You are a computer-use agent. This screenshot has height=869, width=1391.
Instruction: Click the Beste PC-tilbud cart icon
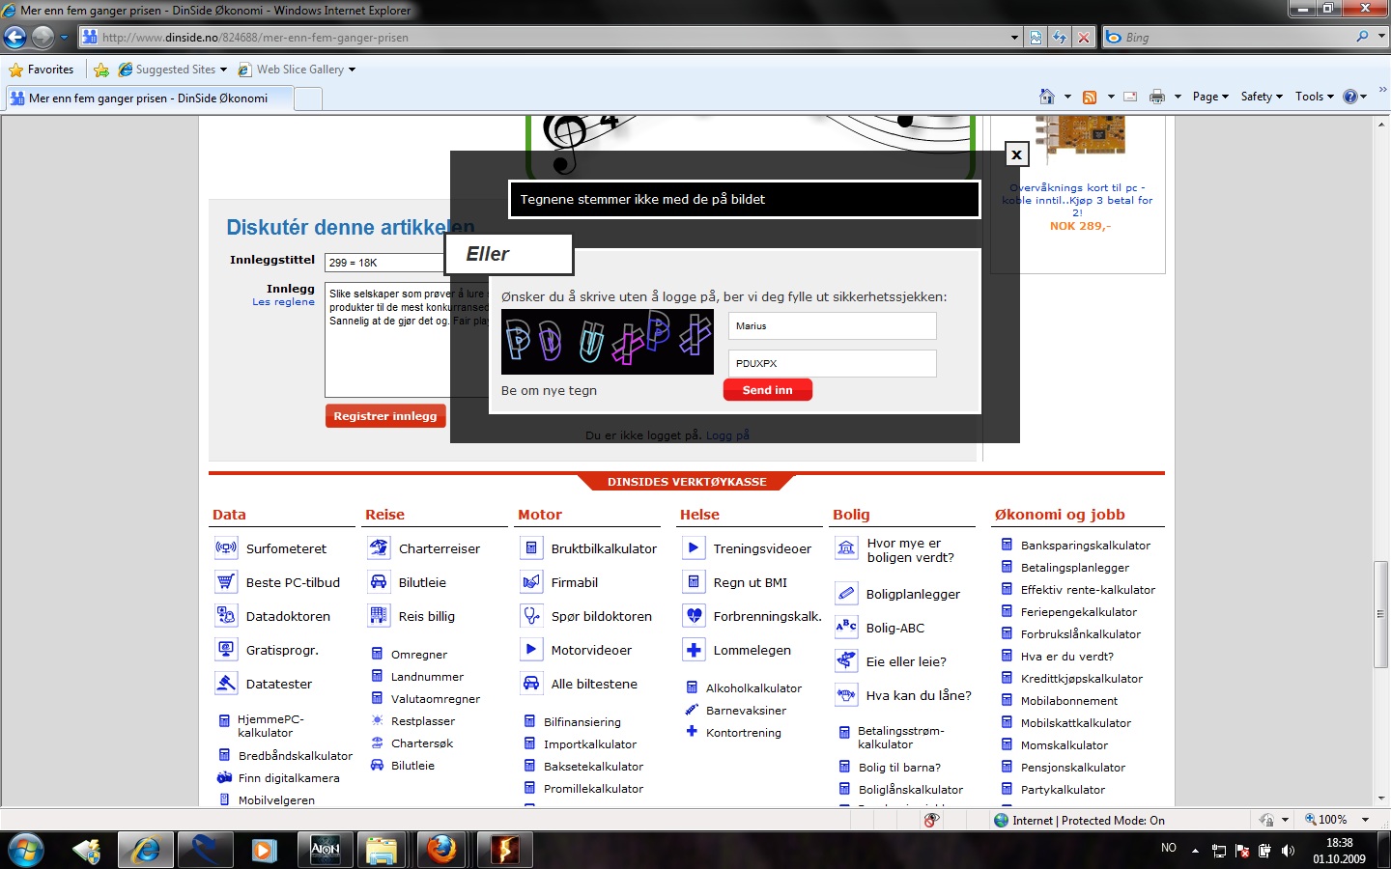[x=226, y=582]
